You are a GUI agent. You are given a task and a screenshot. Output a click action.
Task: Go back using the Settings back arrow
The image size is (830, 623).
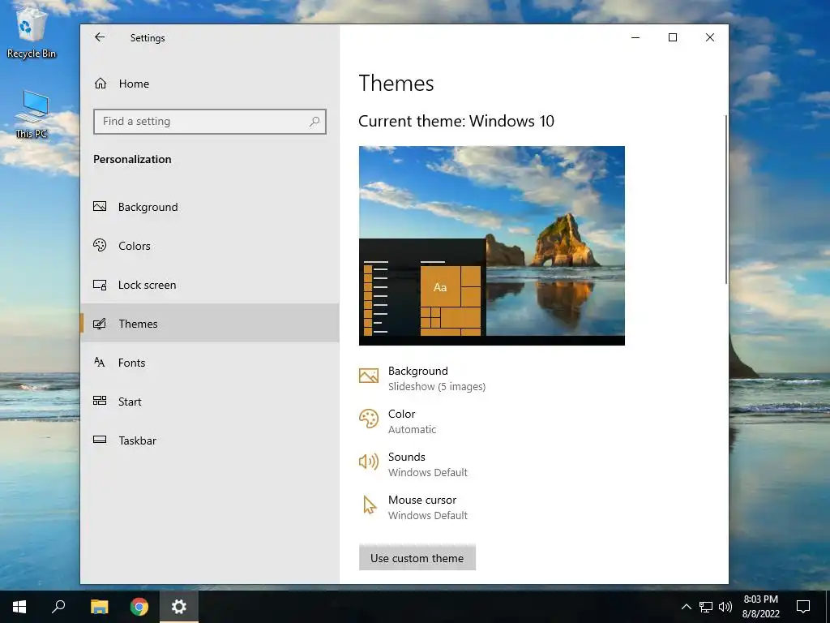[x=100, y=37]
